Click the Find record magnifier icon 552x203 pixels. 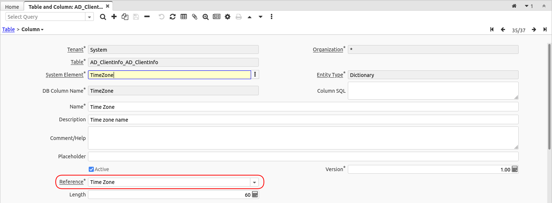(x=103, y=17)
